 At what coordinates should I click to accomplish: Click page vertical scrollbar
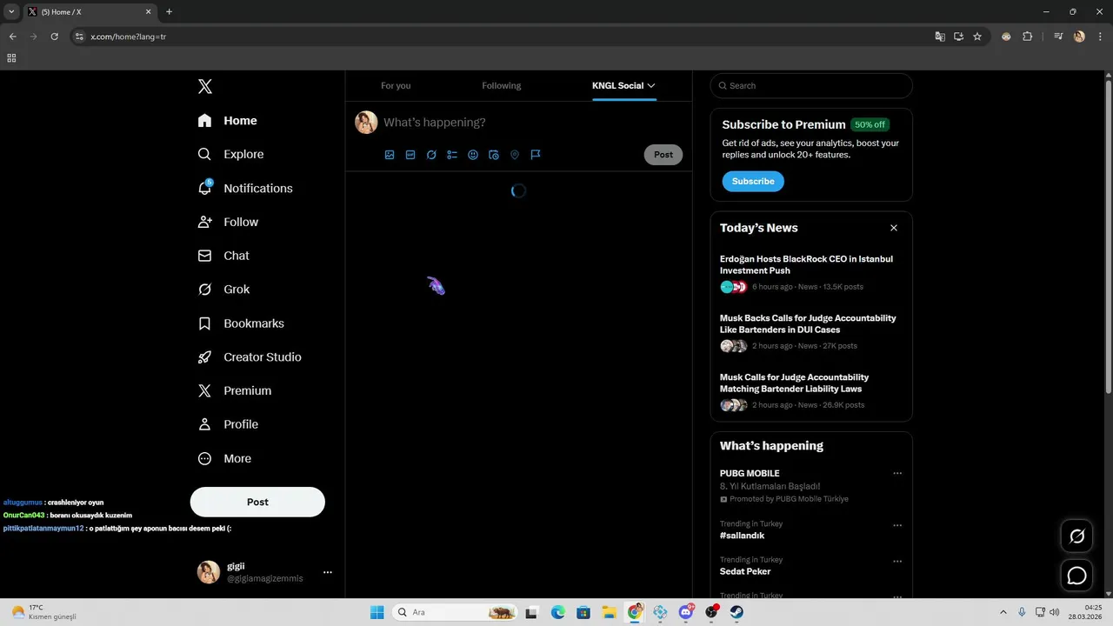[1108, 235]
